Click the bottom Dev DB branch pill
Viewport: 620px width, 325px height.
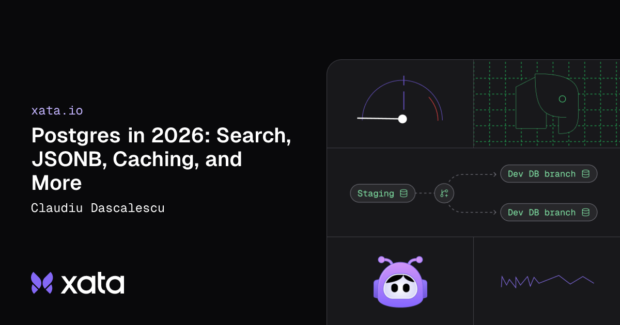tap(549, 212)
